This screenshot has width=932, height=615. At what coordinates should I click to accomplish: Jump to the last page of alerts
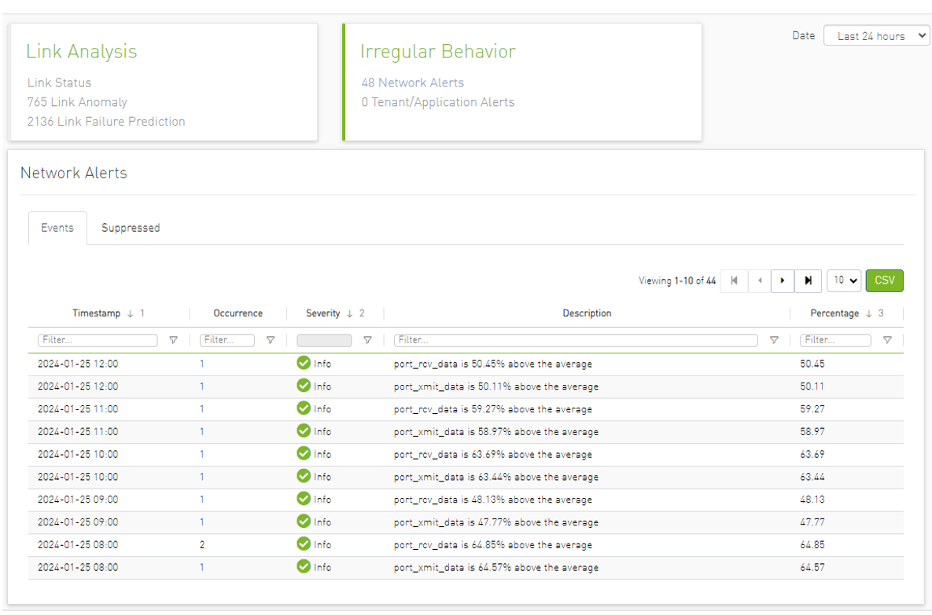808,281
